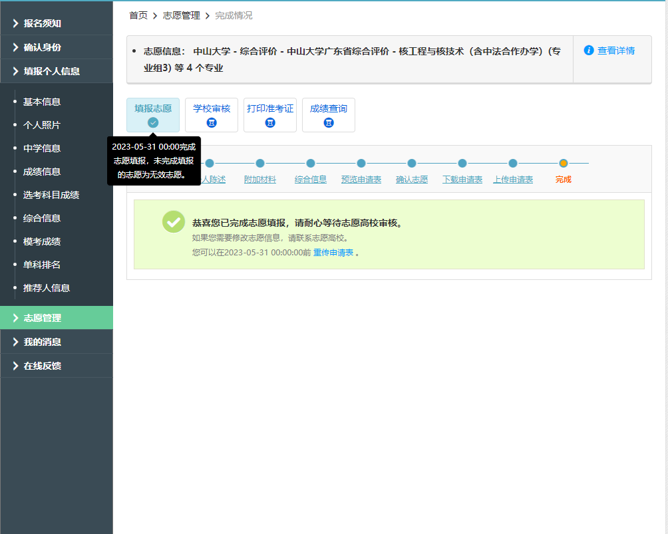
Task: Open the 预览申请表 step link
Action: pyautogui.click(x=361, y=180)
